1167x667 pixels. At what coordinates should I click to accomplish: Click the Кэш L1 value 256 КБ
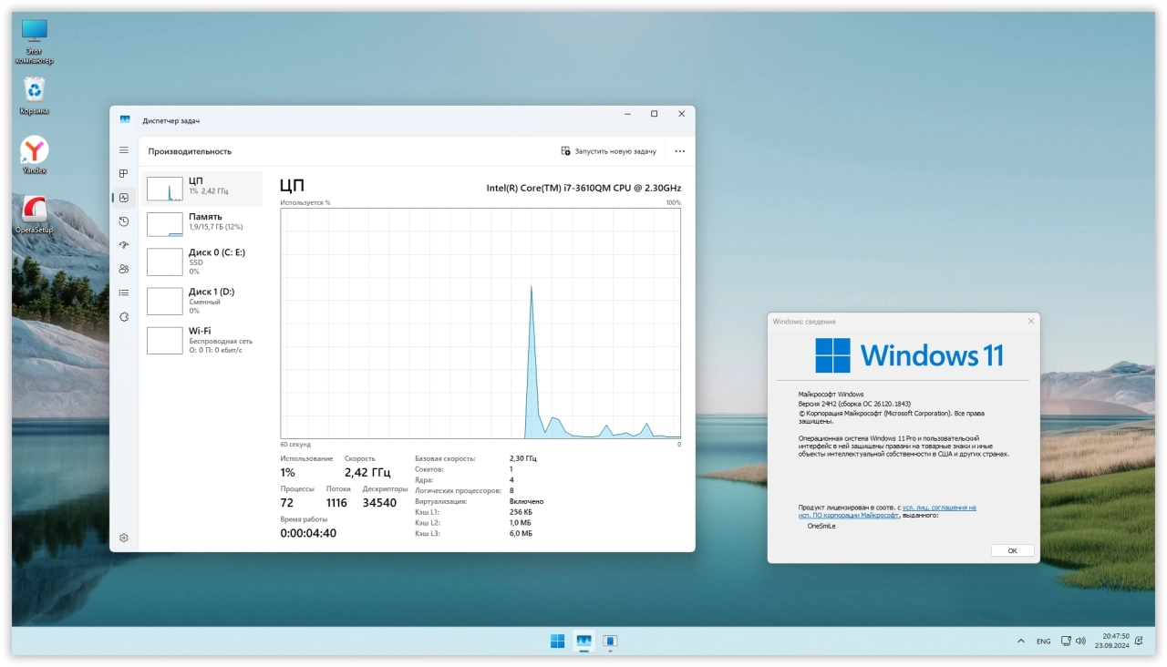tap(521, 512)
